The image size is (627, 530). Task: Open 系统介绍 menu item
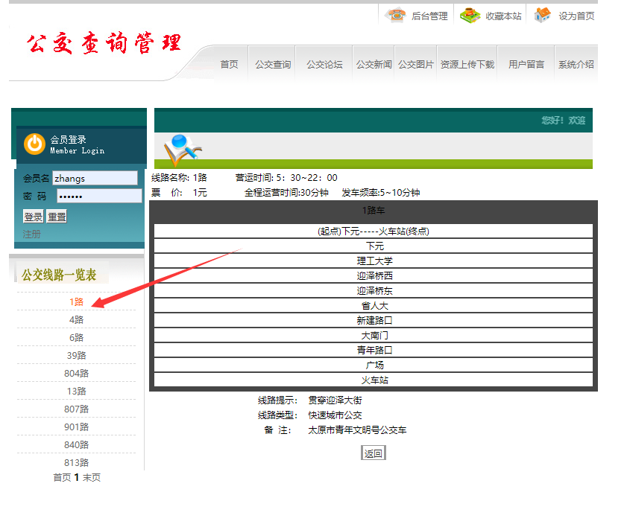[576, 64]
